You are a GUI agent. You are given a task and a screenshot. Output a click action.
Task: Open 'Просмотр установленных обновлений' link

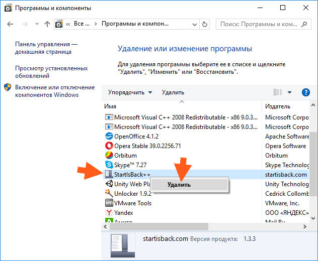click(51, 72)
